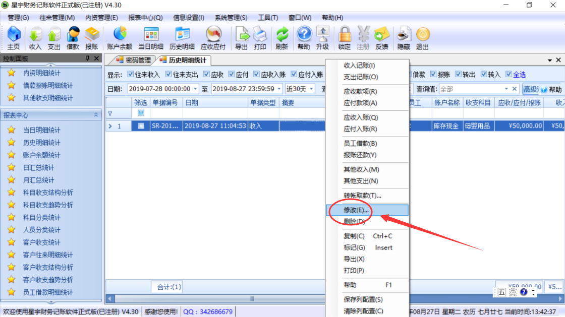Choose 收入记账(I) in context menu
The image size is (565, 317).
tap(367, 66)
